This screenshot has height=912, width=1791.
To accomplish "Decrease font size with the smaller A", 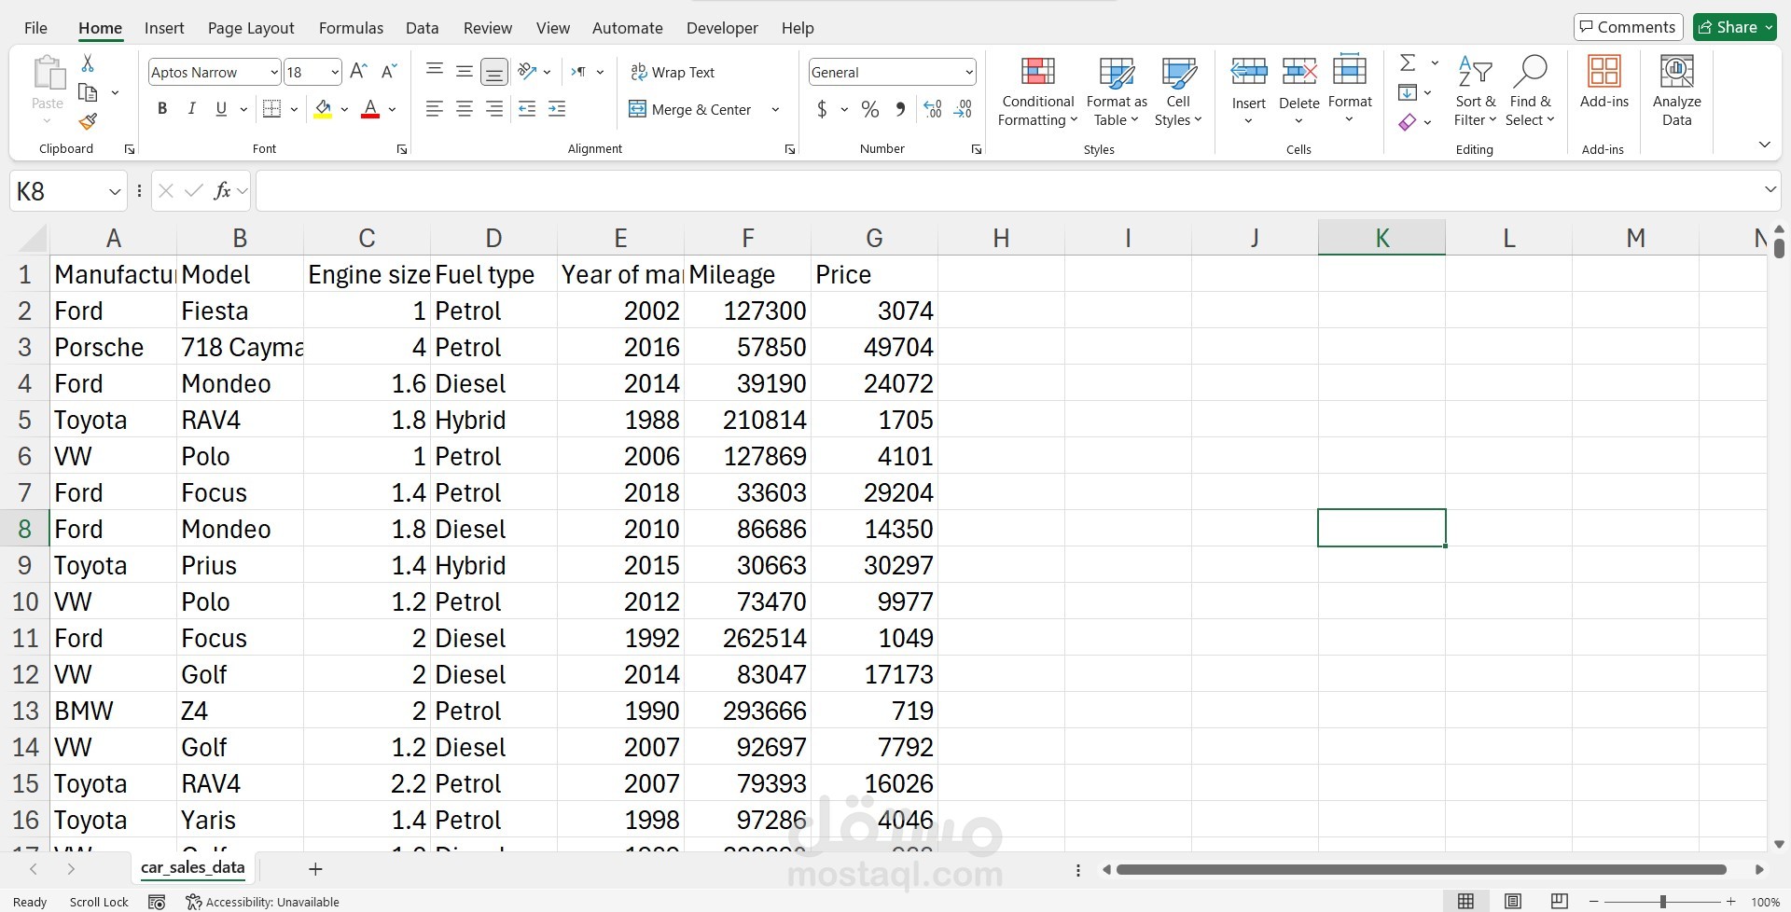I will pos(390,72).
